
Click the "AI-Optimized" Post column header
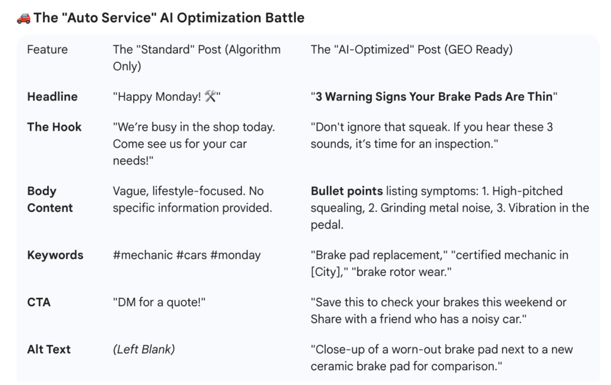tap(411, 50)
